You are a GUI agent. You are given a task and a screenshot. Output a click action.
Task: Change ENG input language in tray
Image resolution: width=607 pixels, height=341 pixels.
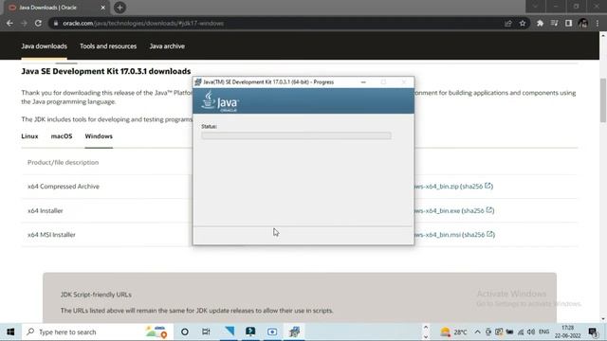pos(543,332)
